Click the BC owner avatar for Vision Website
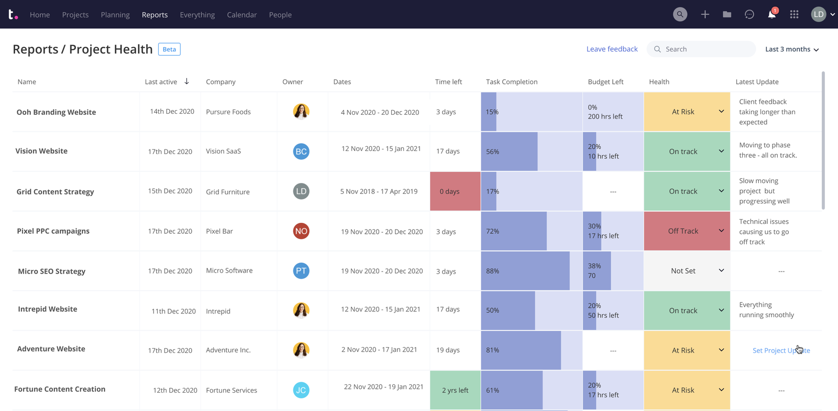 click(x=301, y=152)
